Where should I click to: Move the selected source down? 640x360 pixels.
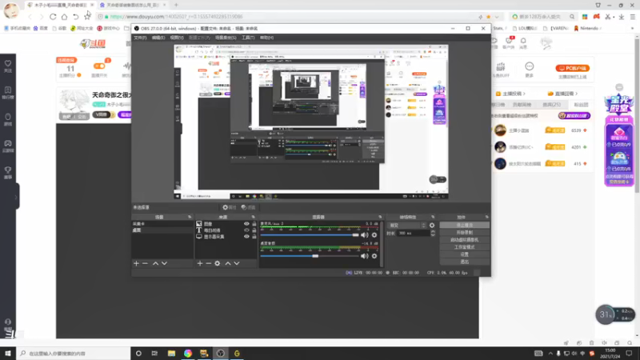236,264
